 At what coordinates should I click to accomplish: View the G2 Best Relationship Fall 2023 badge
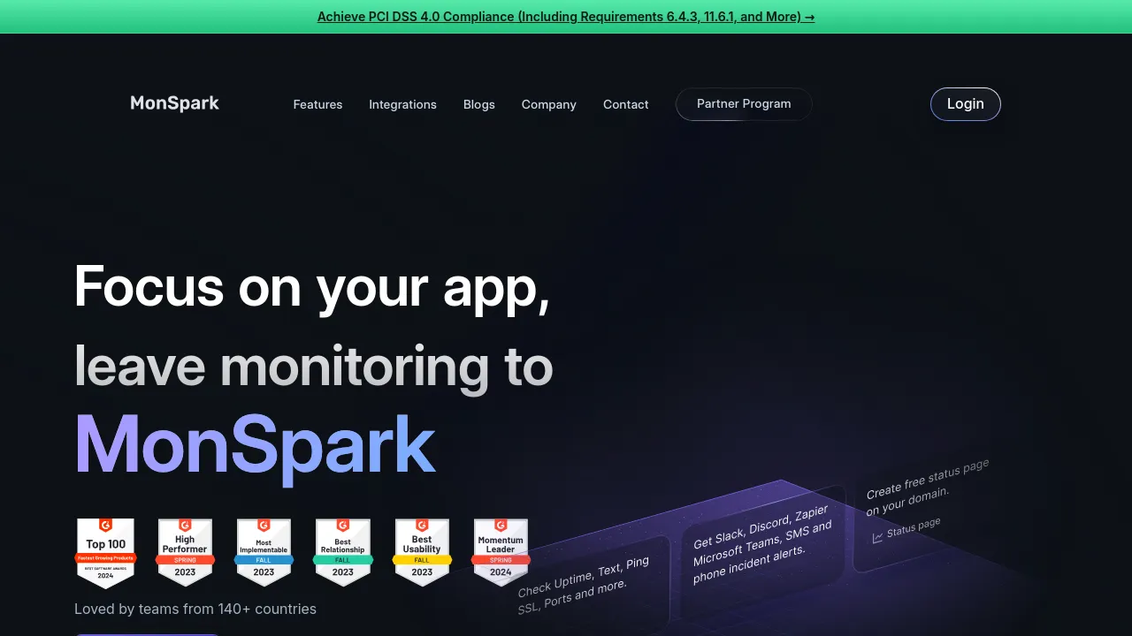[x=343, y=552]
